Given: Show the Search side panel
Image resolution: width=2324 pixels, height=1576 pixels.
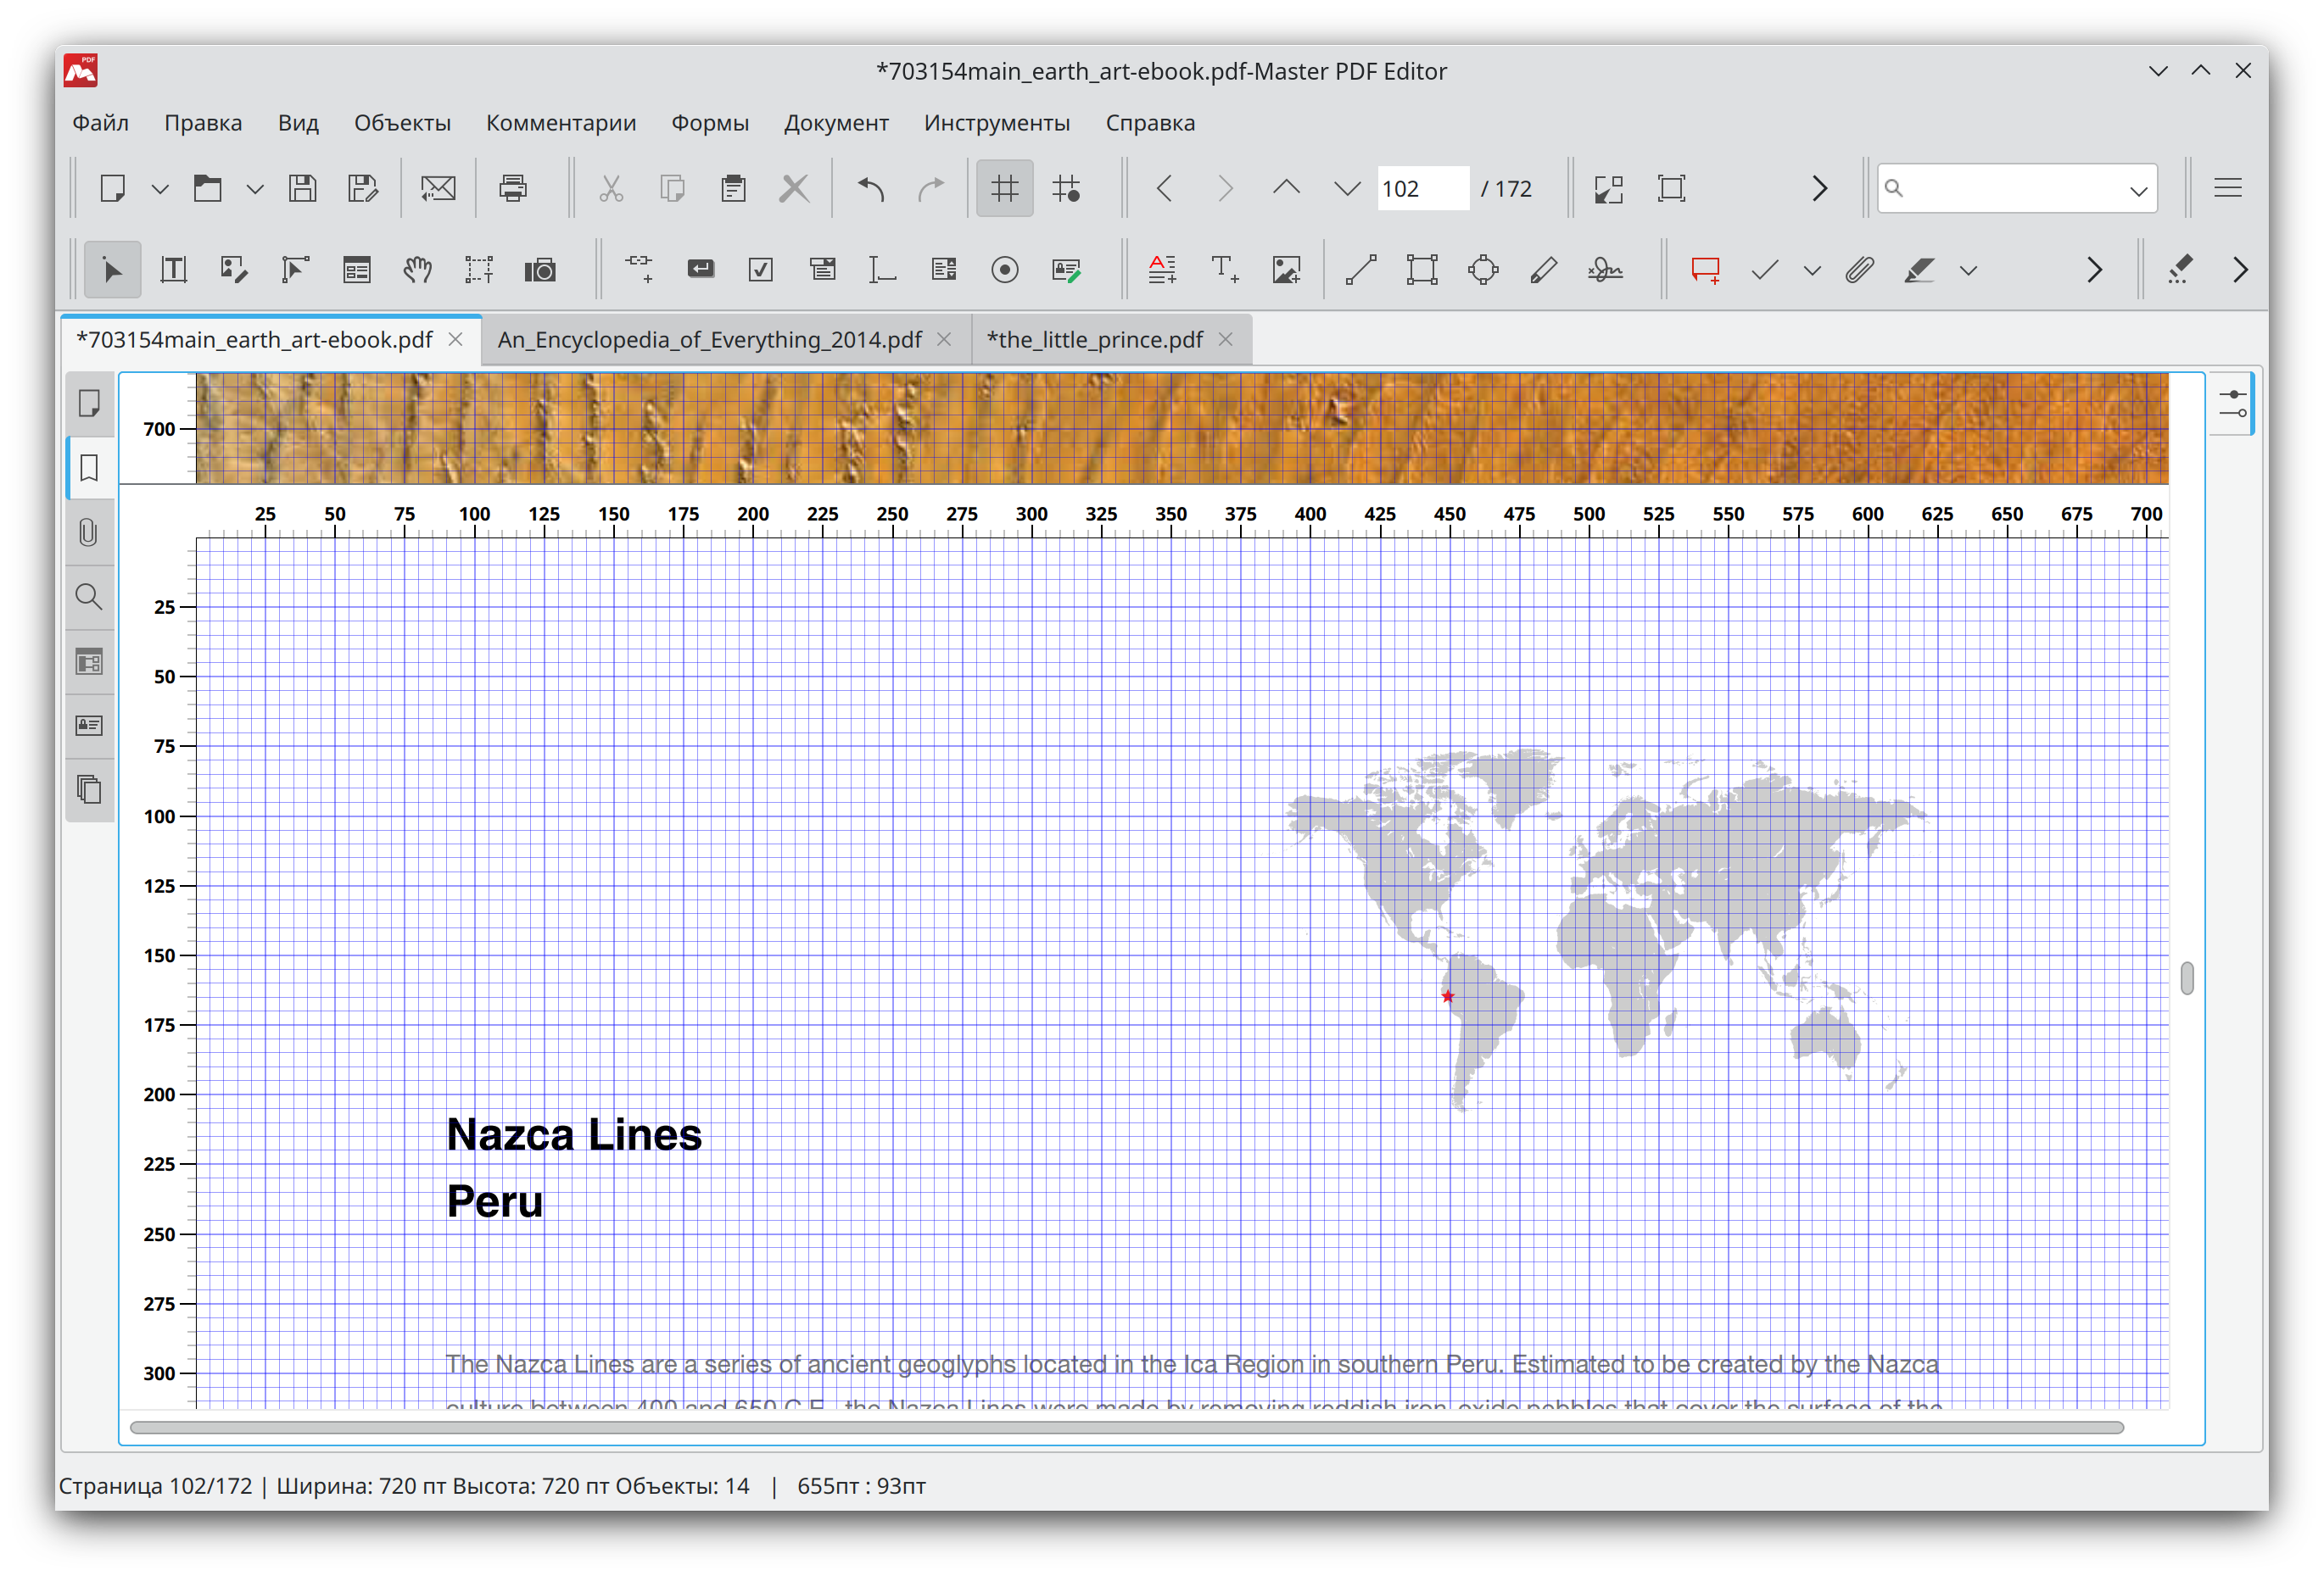Looking at the screenshot, I should coord(89,597).
